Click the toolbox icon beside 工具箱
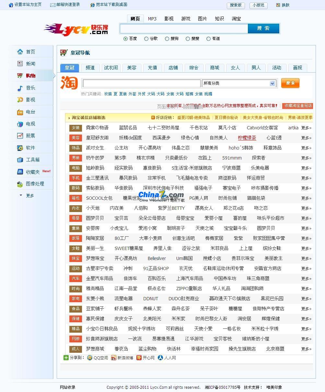The width and height of the screenshot is (325, 392). tap(20, 160)
